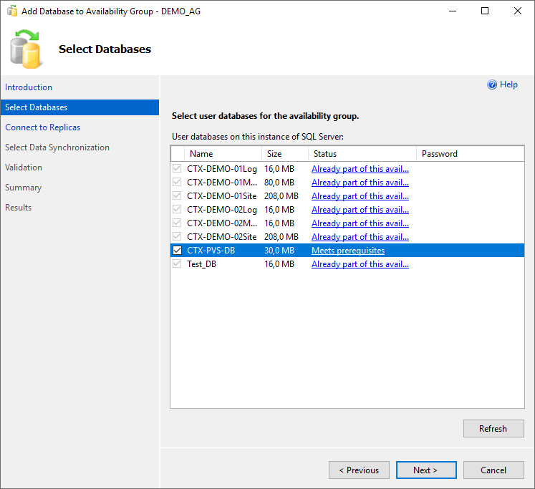Close the wizard window

click(x=518, y=11)
